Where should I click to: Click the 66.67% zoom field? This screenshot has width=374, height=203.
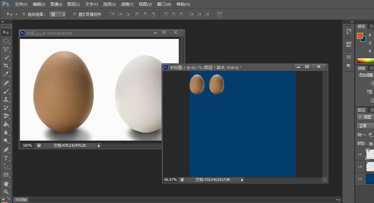point(170,180)
